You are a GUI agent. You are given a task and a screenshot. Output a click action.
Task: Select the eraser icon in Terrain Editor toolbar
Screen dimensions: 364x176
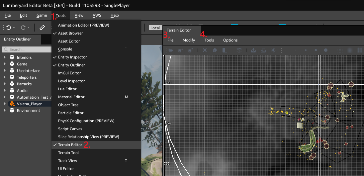point(215,50)
